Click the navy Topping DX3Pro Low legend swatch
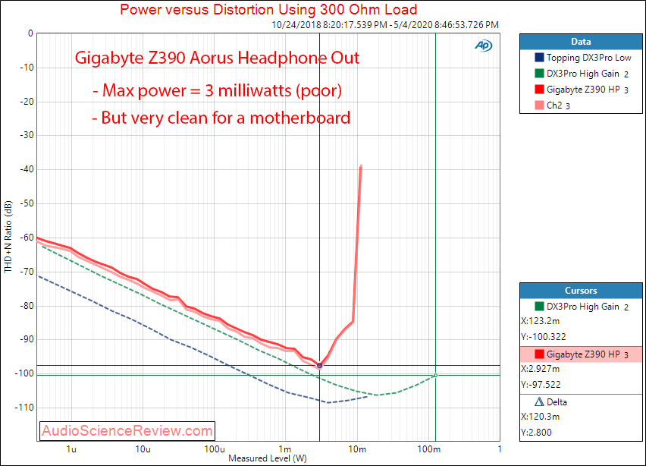Image resolution: width=646 pixels, height=466 pixels. coord(539,58)
